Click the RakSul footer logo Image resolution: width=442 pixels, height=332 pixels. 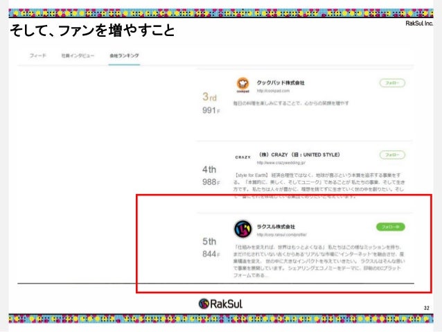pos(220,304)
